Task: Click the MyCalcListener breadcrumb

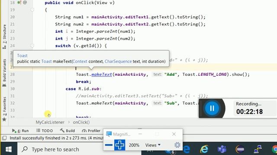Action: tap(50, 122)
